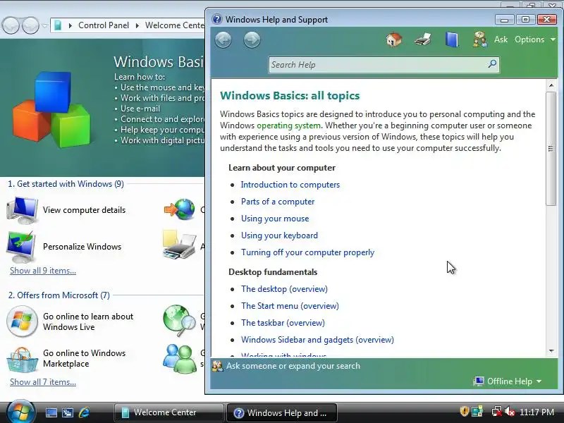Launch Internet Explorer from quick launch
This screenshot has height=423, width=564.
pyautogui.click(x=84, y=412)
